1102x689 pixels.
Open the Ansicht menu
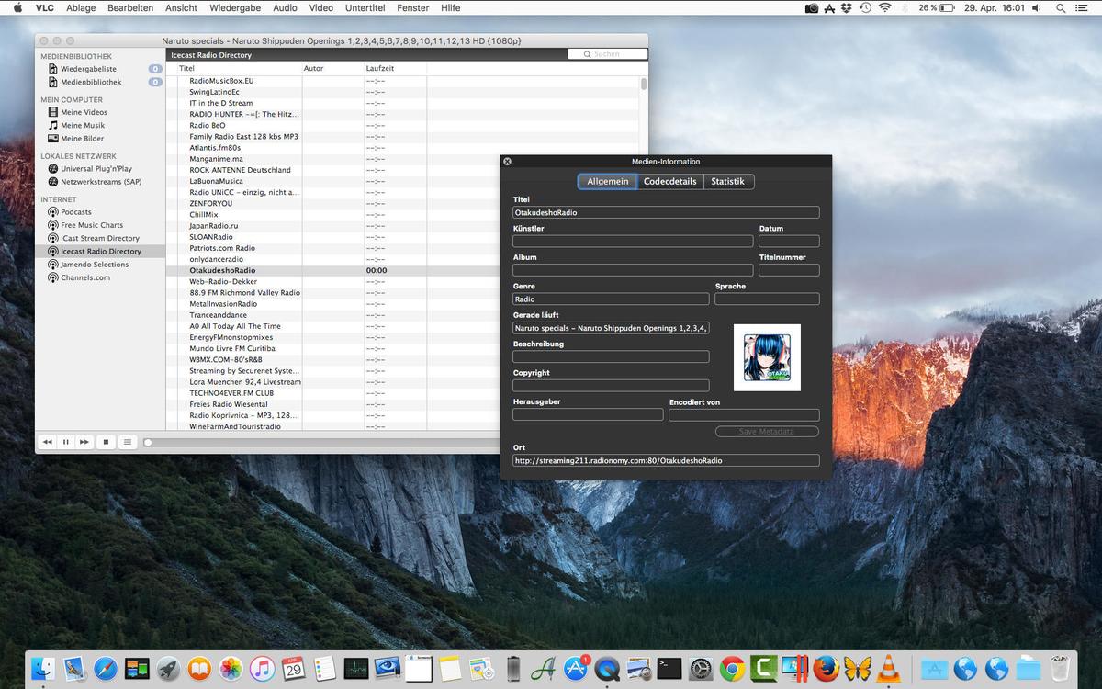pos(181,7)
